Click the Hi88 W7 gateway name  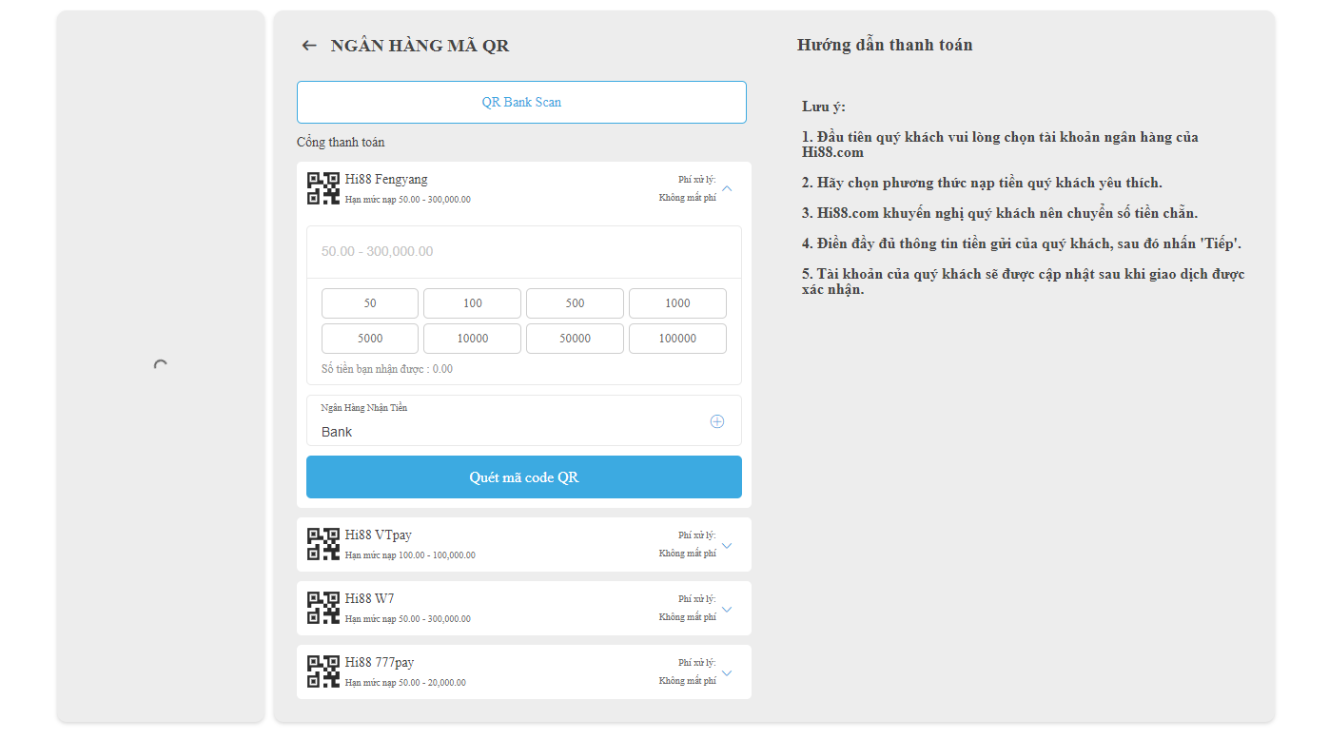370,599
